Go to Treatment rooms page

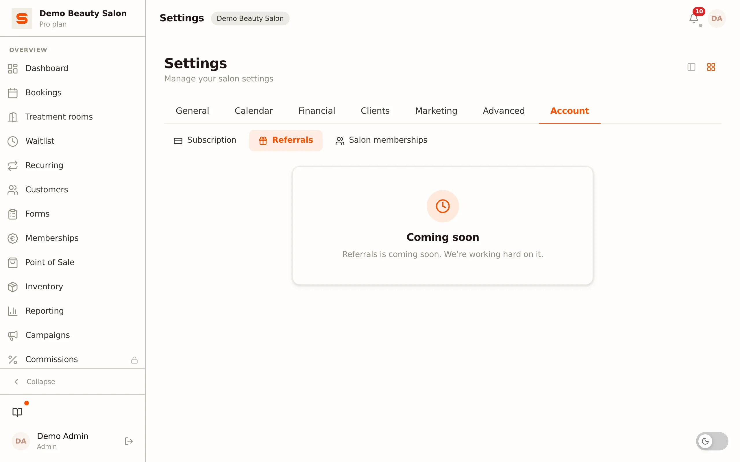[x=59, y=117]
